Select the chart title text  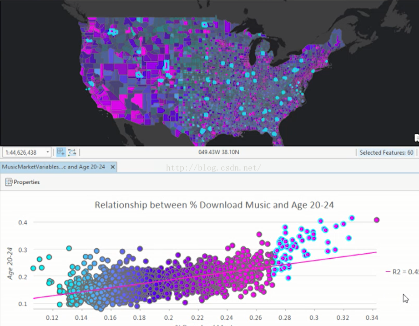214,205
